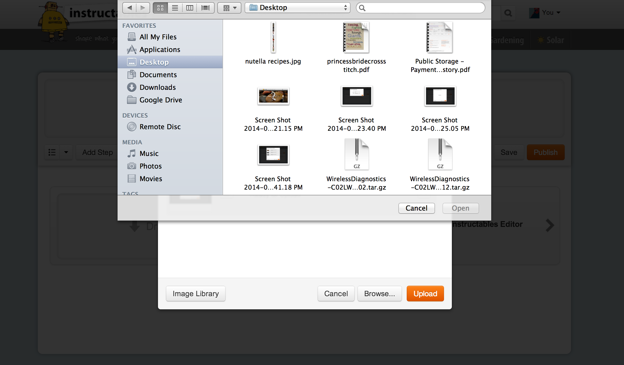The image size is (624, 365).
Task: Select the nutella recipes.jpg thumbnail
Action: coord(273,37)
